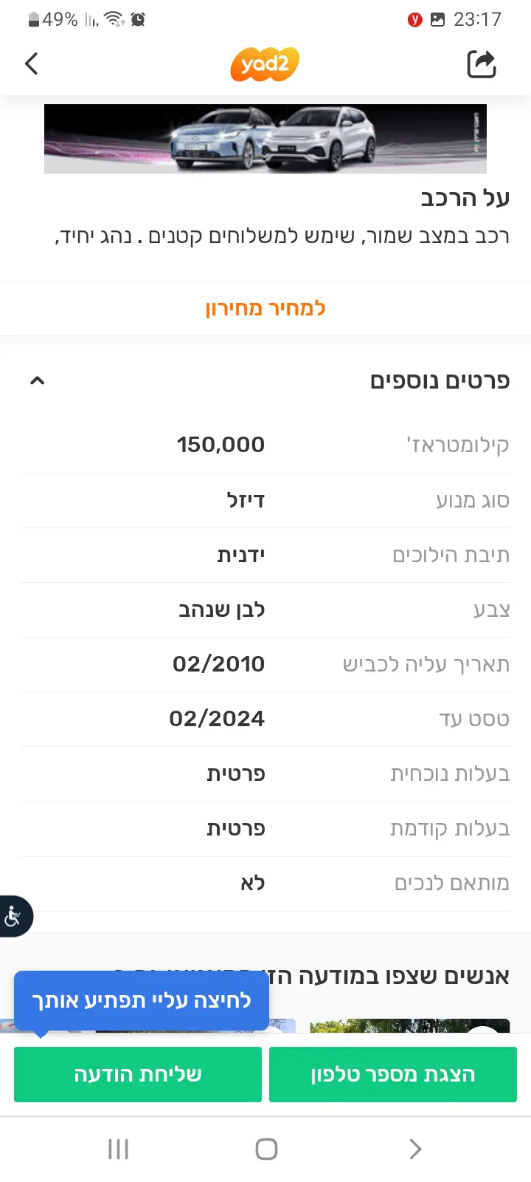Tap the blue לחיצה עליי tooltip
The width and height of the screenshot is (531, 1182).
pos(142,1000)
